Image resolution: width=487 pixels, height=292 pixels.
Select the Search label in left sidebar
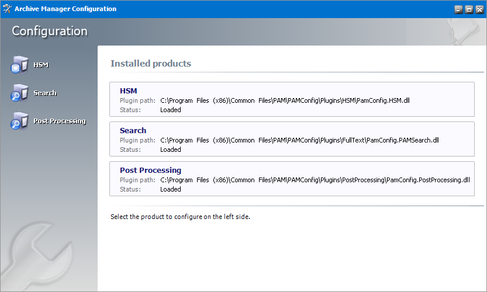[45, 93]
